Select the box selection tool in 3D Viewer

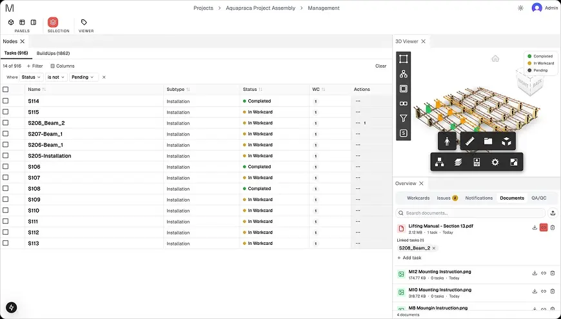[x=404, y=59]
